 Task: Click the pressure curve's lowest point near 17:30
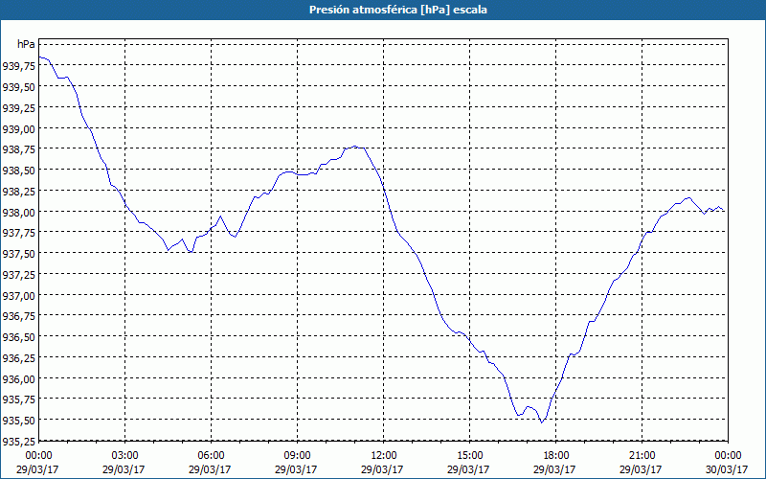[x=542, y=422]
